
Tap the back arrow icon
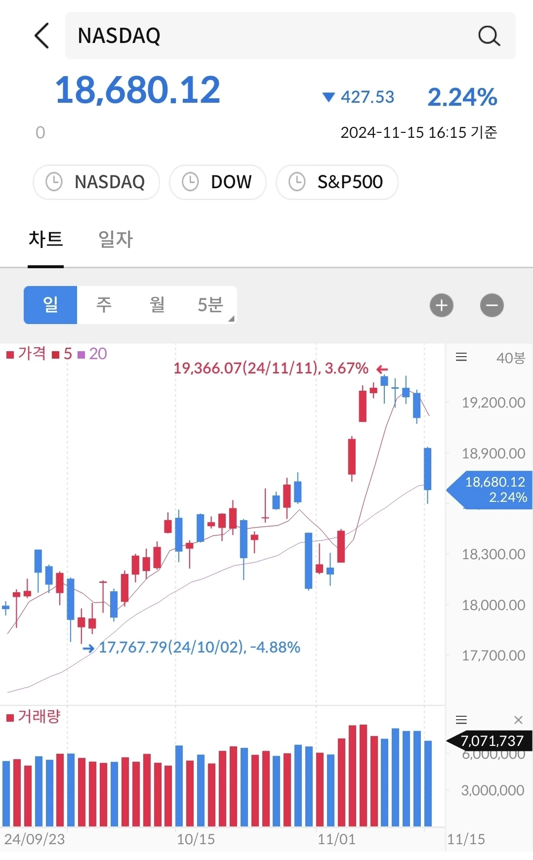point(42,36)
